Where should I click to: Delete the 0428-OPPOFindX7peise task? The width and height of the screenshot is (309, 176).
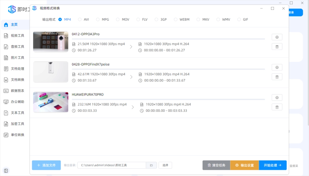(277, 77)
